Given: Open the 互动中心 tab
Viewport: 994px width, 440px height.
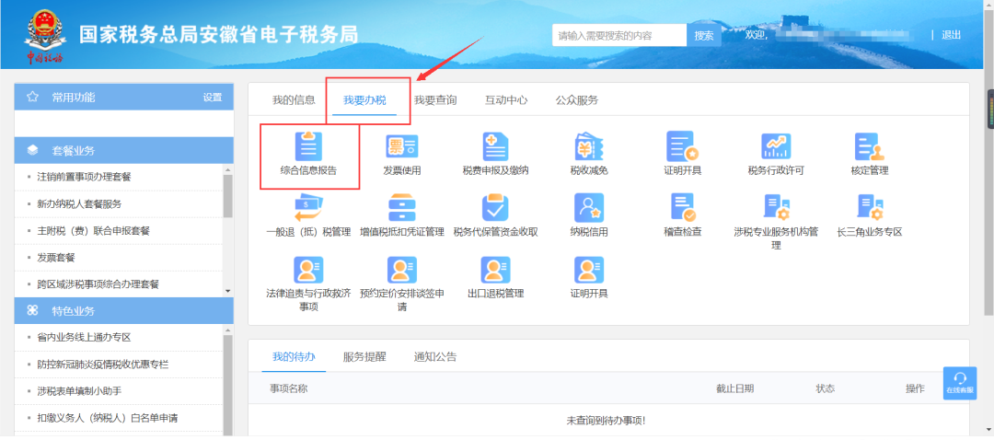Looking at the screenshot, I should pyautogui.click(x=506, y=100).
